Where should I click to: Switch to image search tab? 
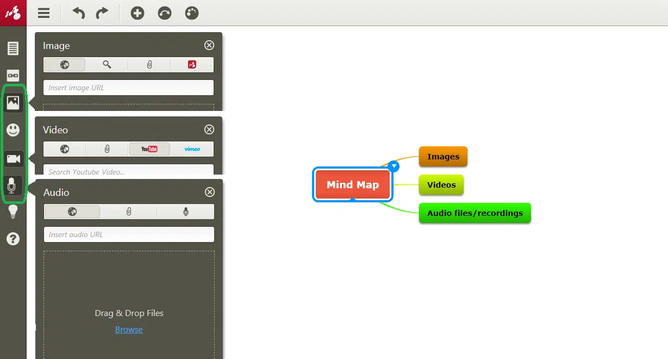[107, 65]
